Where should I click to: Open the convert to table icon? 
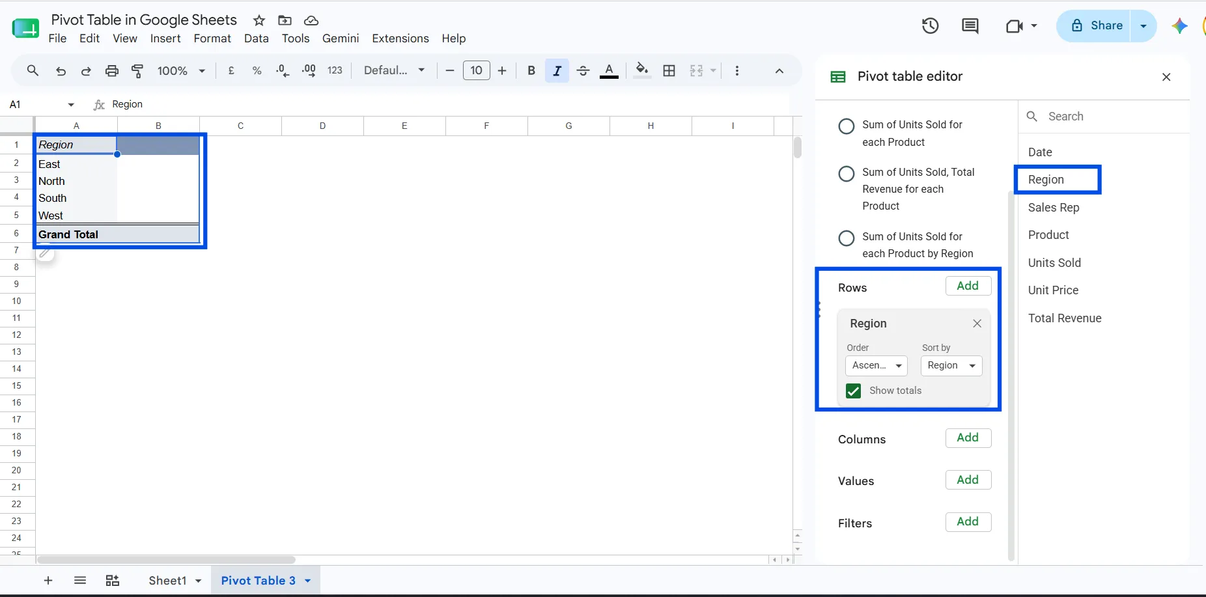pyautogui.click(x=113, y=581)
